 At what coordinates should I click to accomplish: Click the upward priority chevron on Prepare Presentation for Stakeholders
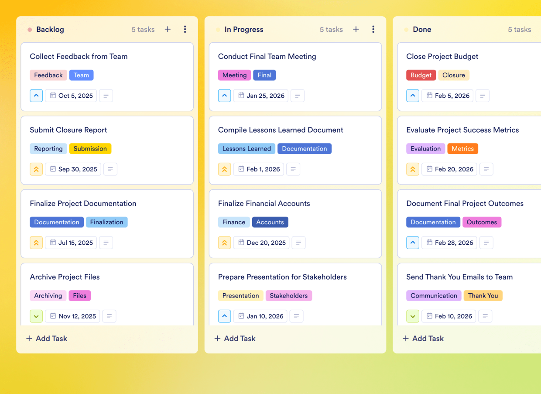pos(224,316)
